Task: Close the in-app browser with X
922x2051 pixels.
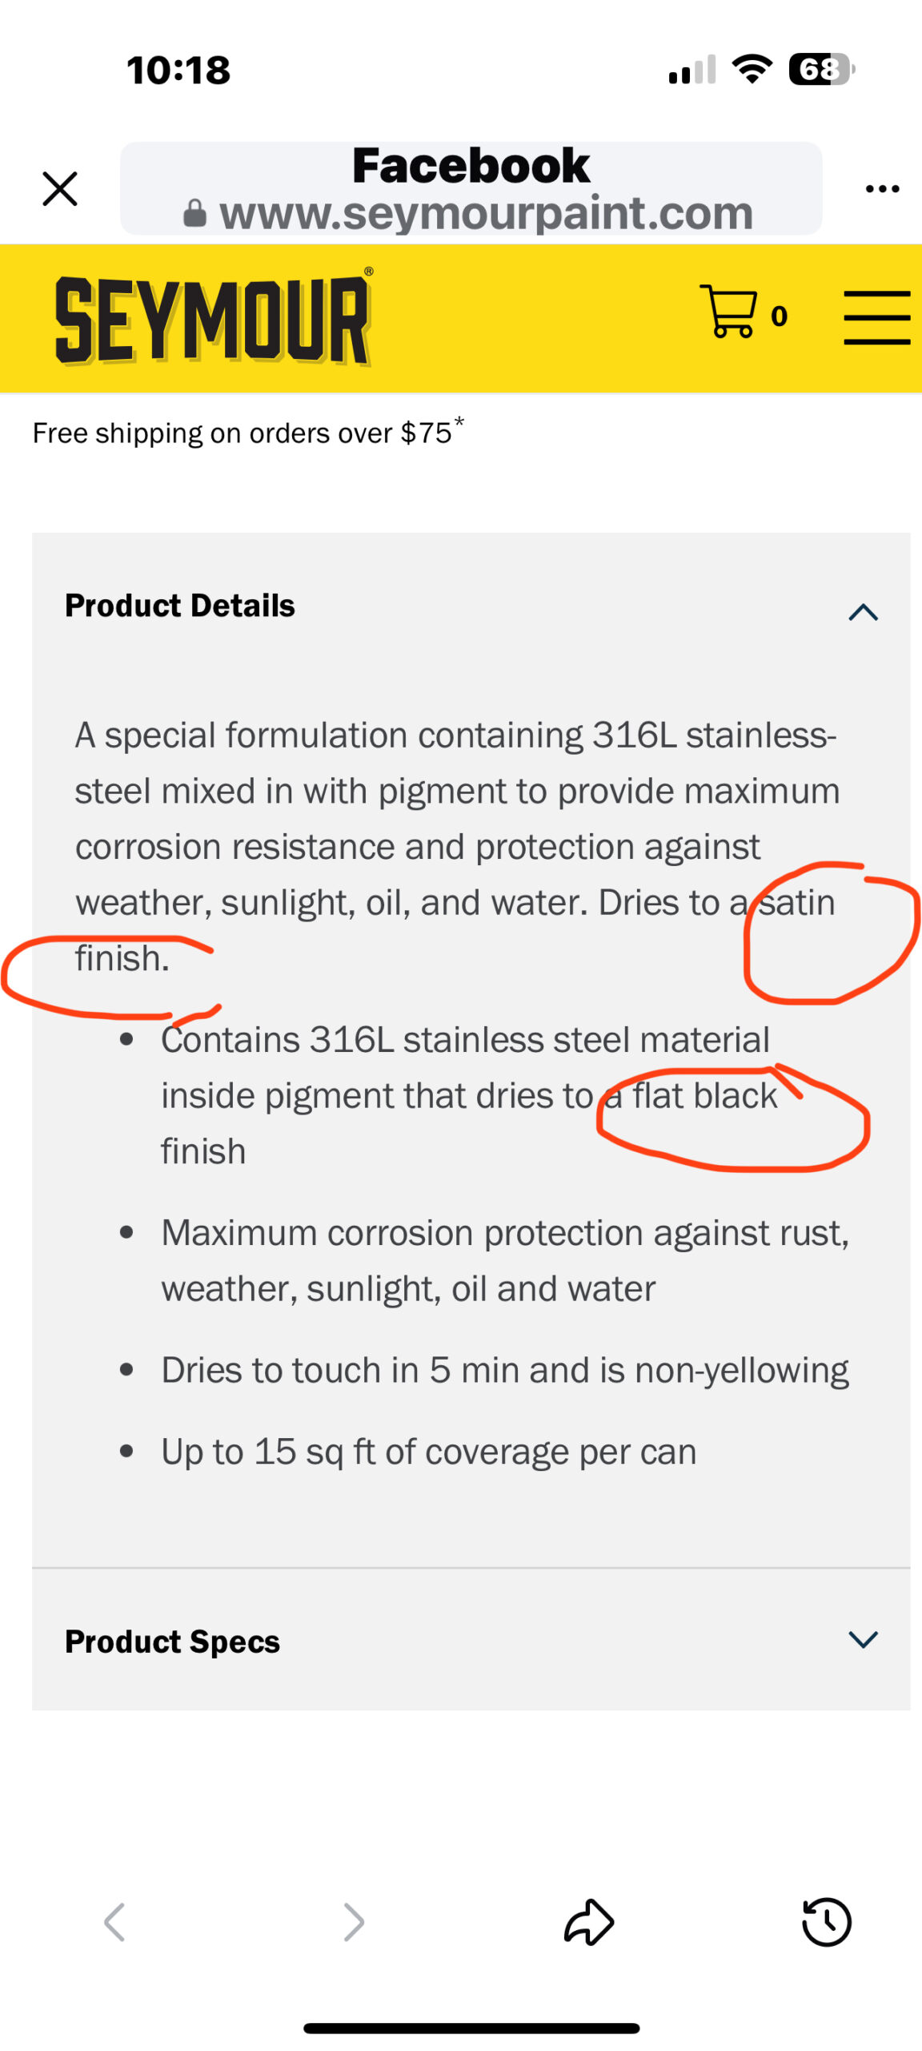Action: [60, 189]
